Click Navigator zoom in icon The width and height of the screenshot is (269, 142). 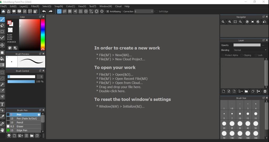click(x=230, y=22)
